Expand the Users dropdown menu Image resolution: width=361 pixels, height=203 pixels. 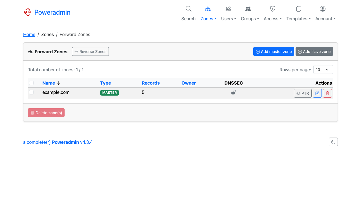(x=229, y=19)
